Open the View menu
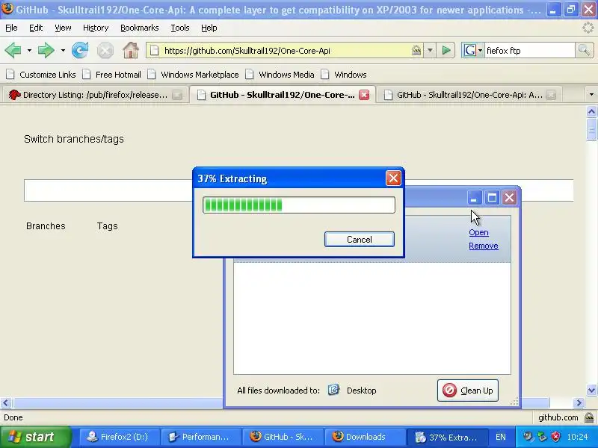This screenshot has width=598, height=448. coord(63,28)
